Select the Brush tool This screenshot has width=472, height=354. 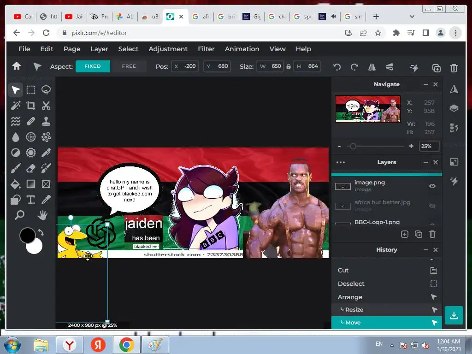click(15, 168)
